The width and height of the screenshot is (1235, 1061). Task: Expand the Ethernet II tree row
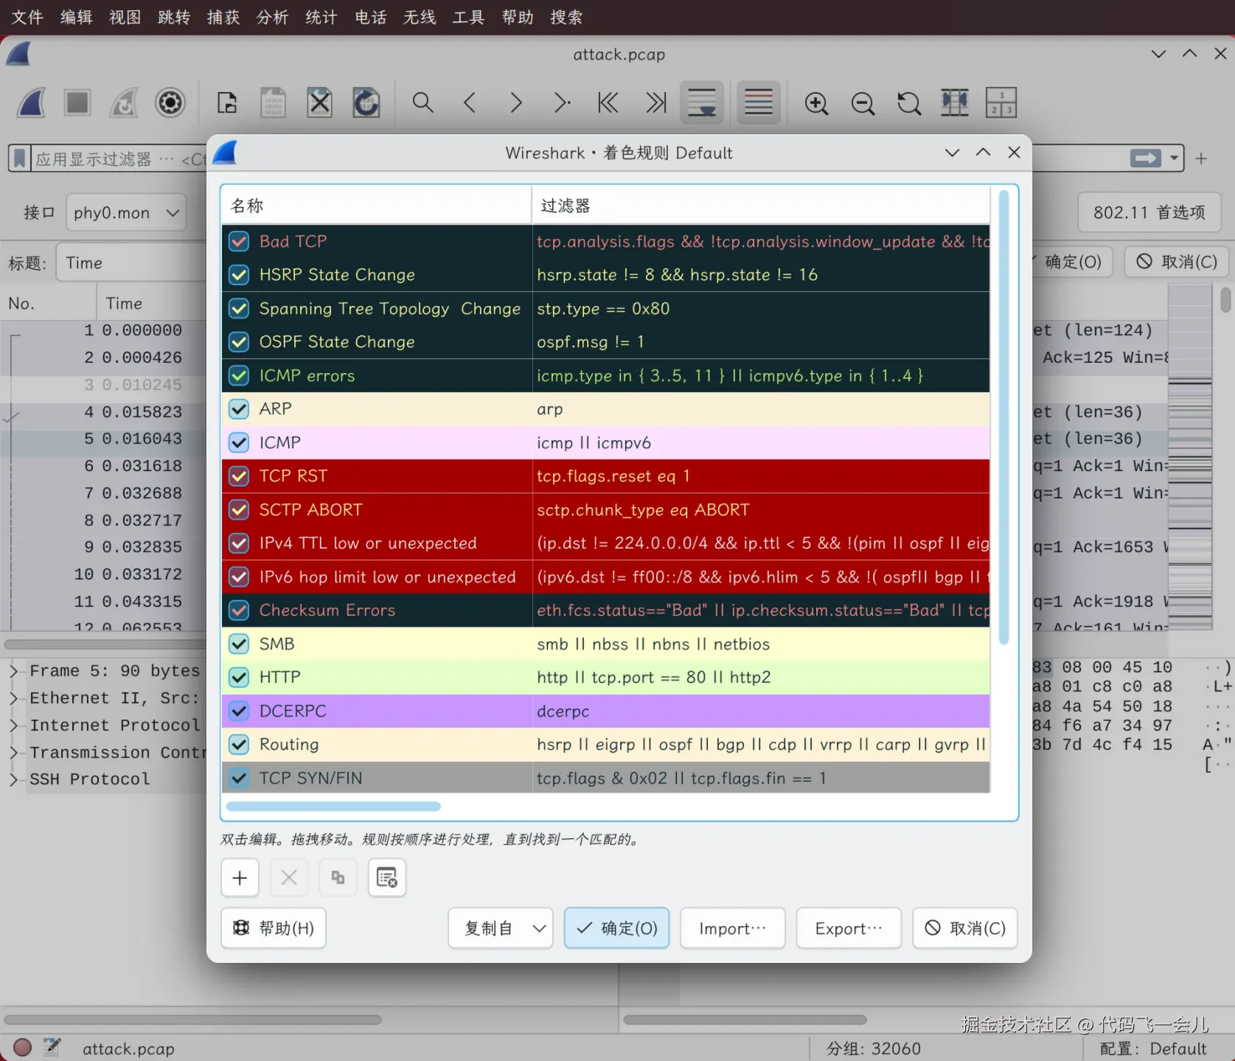point(13,698)
